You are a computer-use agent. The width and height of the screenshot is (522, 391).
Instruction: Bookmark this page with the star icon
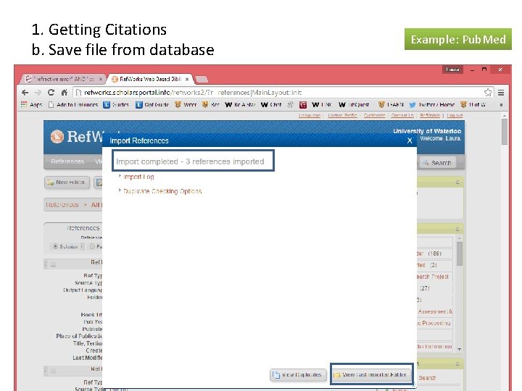click(x=488, y=93)
